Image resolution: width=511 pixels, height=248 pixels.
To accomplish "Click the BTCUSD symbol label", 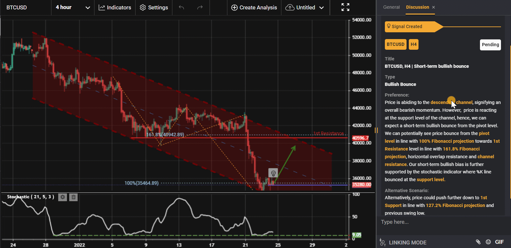I will (16, 7).
